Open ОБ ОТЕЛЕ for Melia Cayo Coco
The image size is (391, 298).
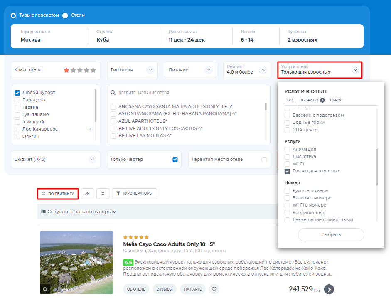coord(136,289)
